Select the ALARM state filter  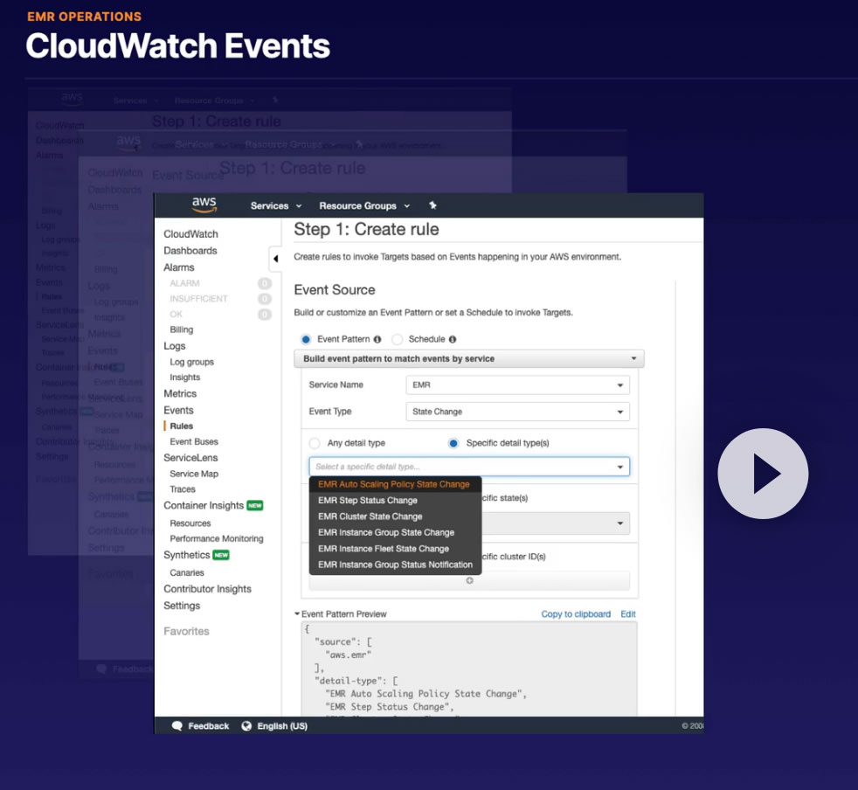tap(184, 283)
